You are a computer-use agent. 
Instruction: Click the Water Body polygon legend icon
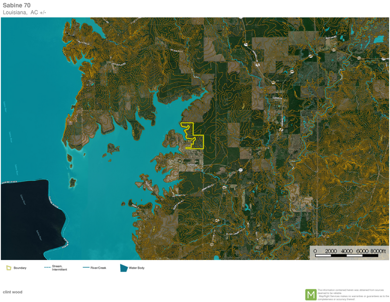pos(124,268)
